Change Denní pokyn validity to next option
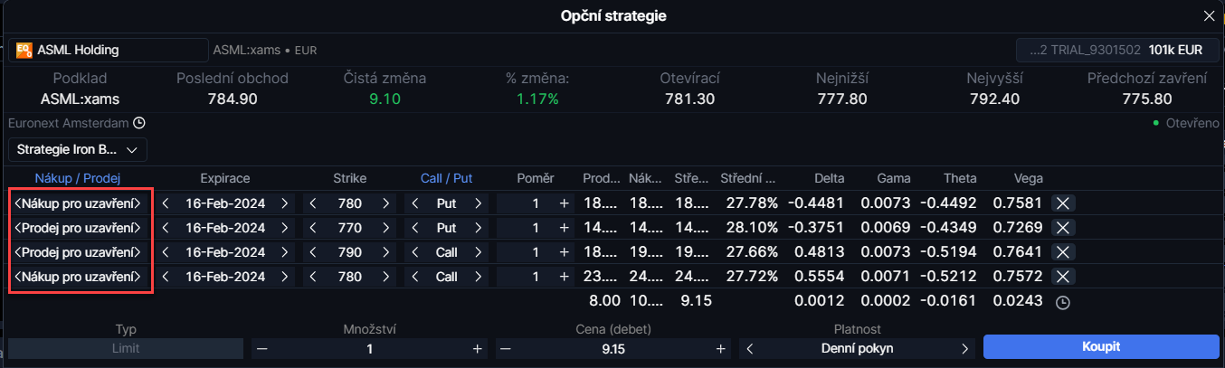The image size is (1225, 368). click(x=964, y=348)
